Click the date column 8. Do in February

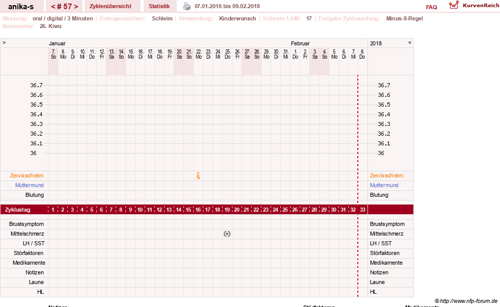point(362,54)
